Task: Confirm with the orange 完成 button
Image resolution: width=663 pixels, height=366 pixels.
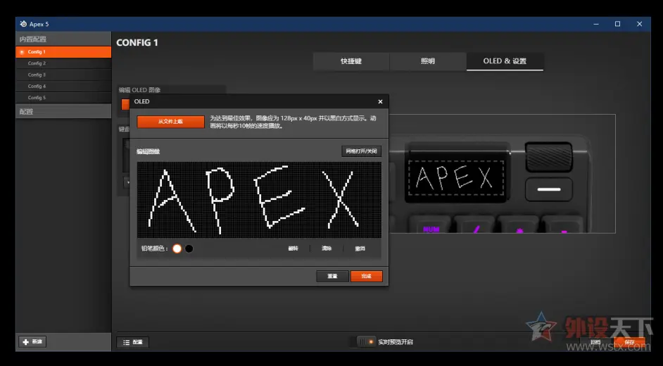Action: 366,276
